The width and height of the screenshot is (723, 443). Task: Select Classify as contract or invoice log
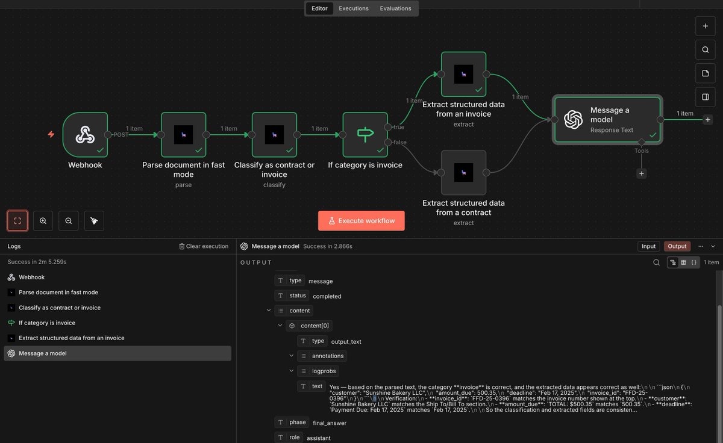[117, 308]
